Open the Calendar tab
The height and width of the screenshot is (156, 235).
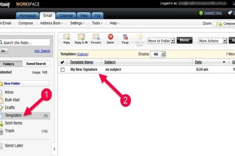click(66, 16)
